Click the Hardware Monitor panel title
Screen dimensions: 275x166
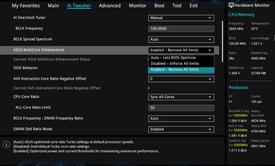[252, 5]
